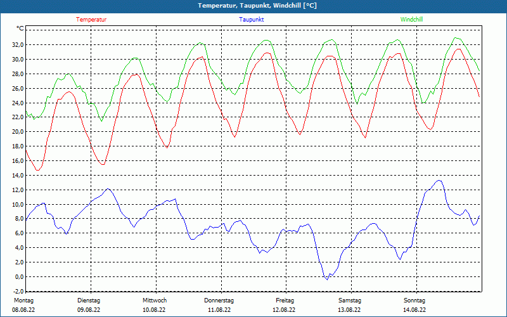Click the 18,0 y-axis value

18,146
